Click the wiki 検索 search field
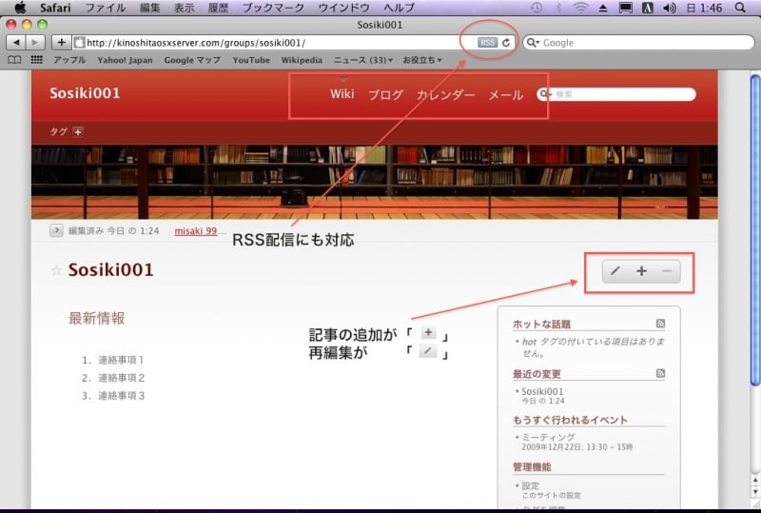Screen dimensions: 761x513 pos(621,94)
